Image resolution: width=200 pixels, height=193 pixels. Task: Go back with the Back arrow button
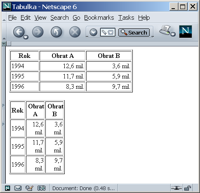(19, 32)
